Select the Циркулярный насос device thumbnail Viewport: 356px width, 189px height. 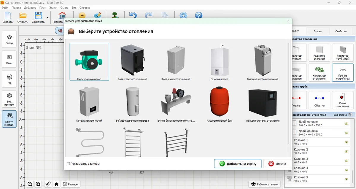pos(89,62)
